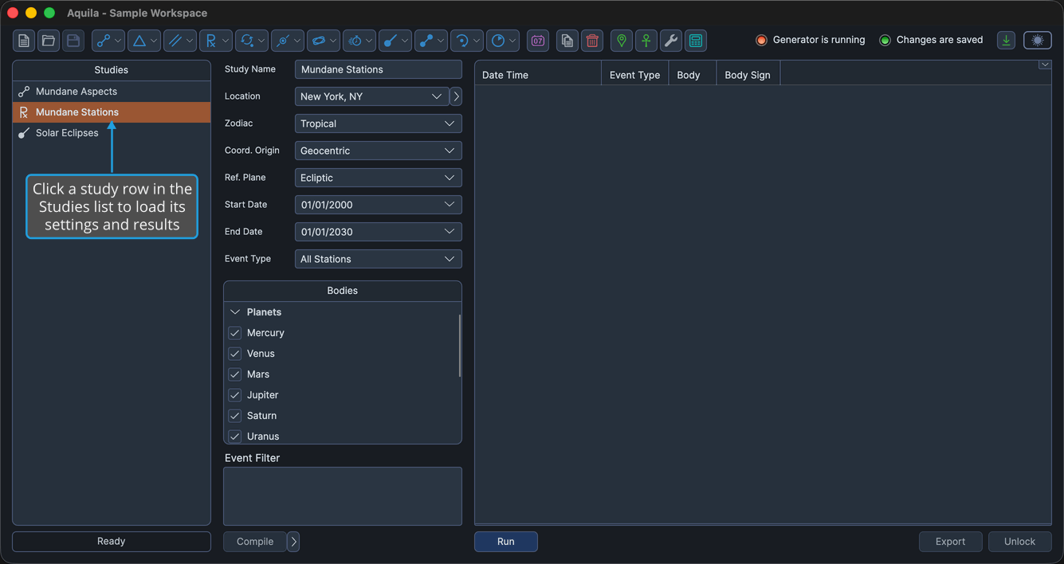Click the save floppy disk icon
The image size is (1064, 564).
click(x=73, y=41)
